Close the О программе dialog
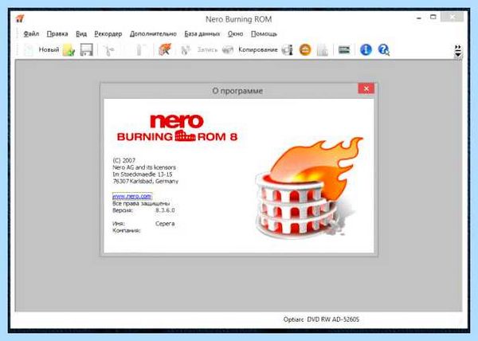478x341 pixels. pos(366,88)
